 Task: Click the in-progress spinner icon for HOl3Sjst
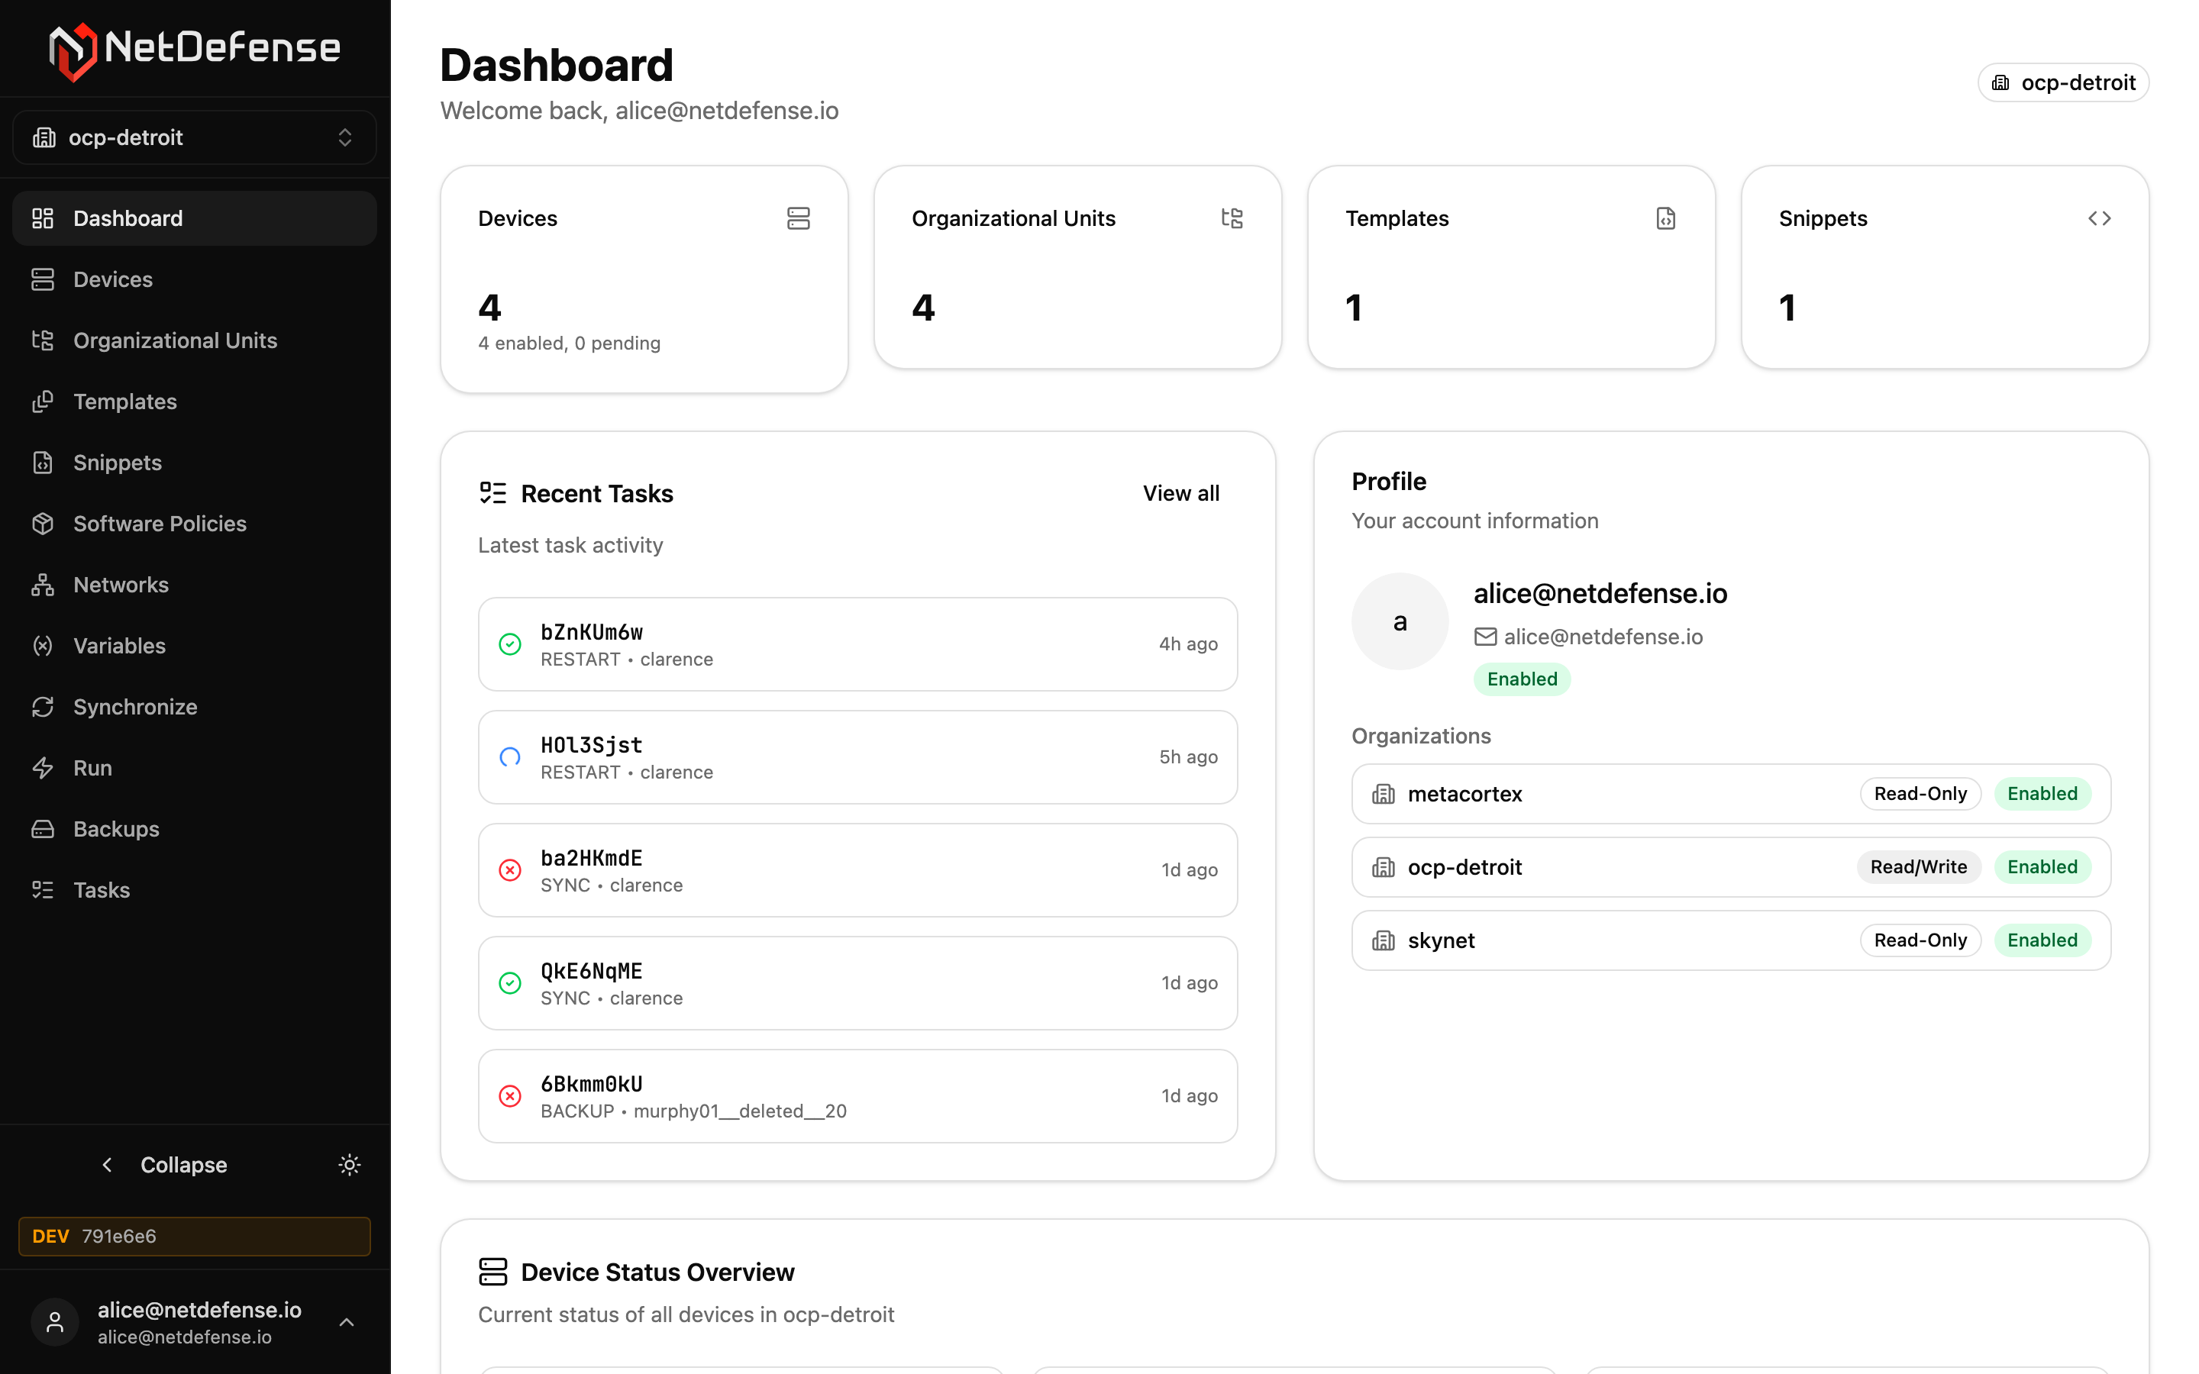click(x=510, y=757)
